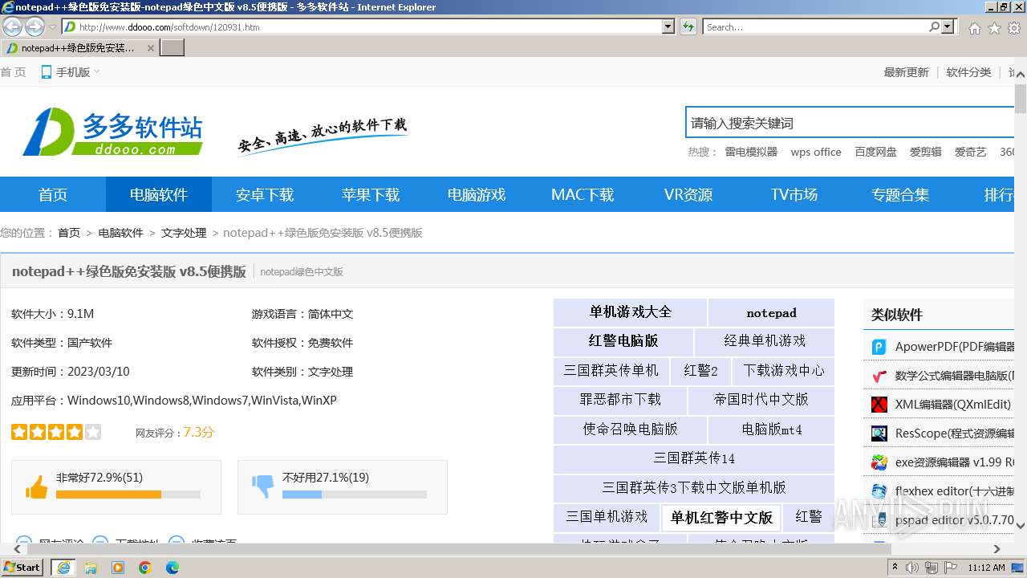
Task: Click the 请输入搜索关键词 site search field
Action: click(850, 123)
